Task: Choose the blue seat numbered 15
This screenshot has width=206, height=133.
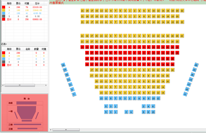Action: click(x=67, y=75)
